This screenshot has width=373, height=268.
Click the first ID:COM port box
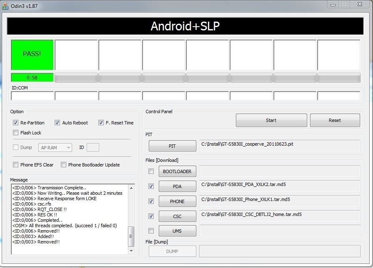(x=33, y=96)
